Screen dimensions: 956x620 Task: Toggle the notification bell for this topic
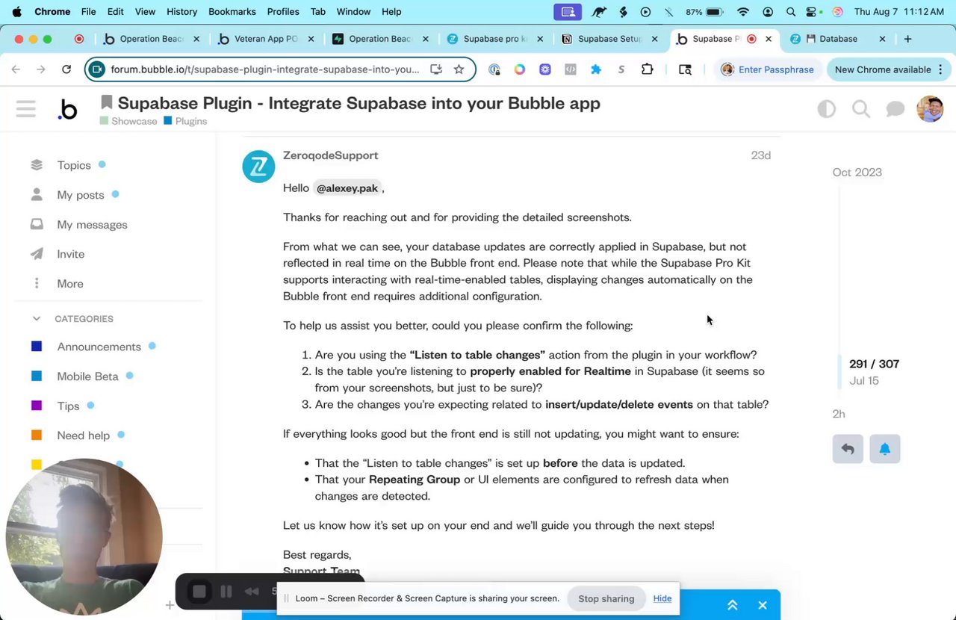coord(885,449)
